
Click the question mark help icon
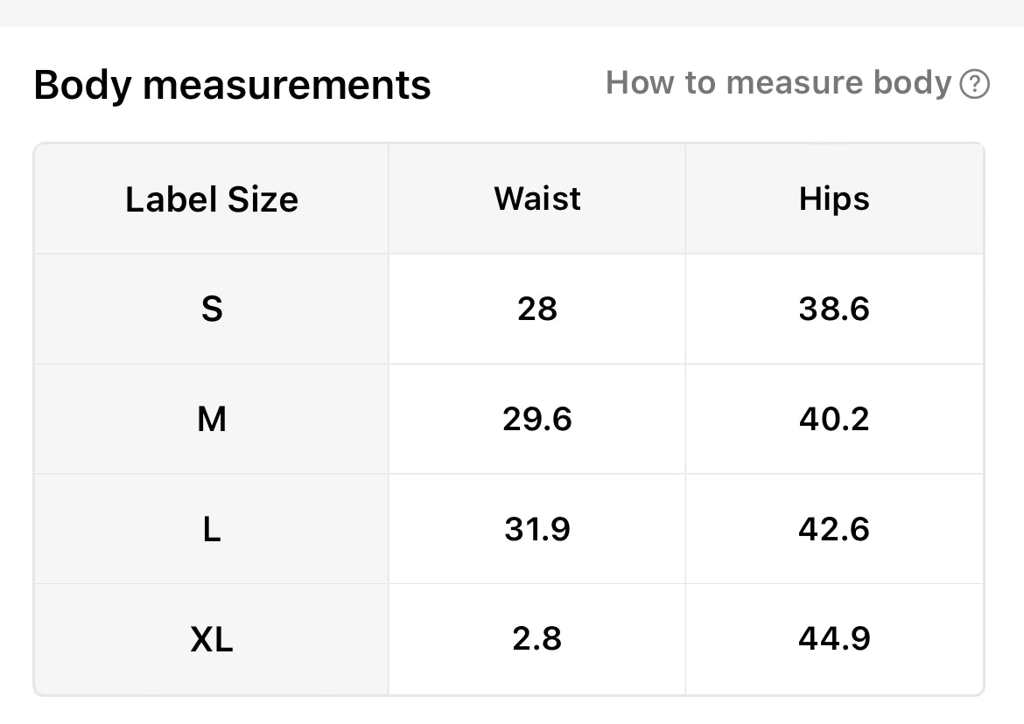pyautogui.click(x=974, y=84)
